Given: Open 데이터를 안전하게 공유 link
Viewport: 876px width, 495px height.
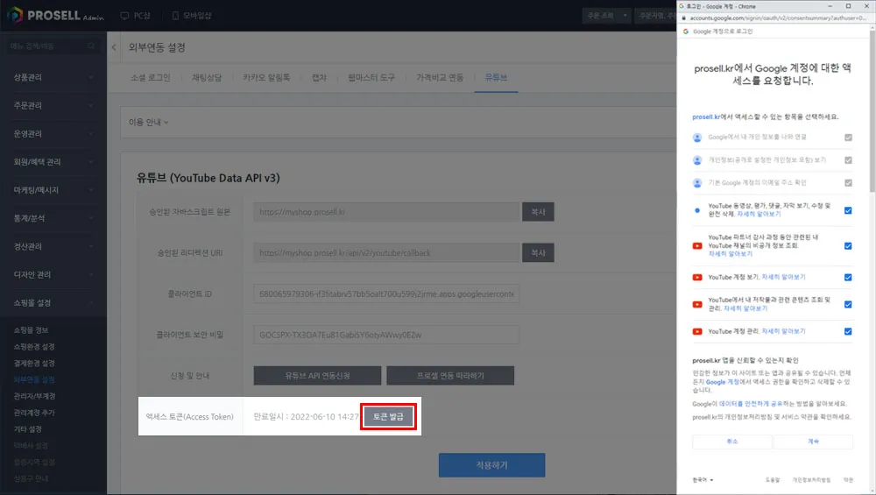Looking at the screenshot, I should pyautogui.click(x=751, y=403).
